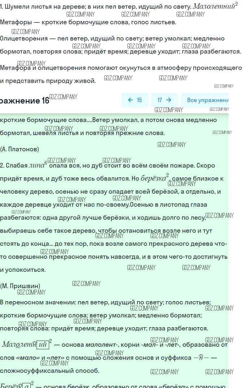Click the "упражнение 16" heading

pos(25,101)
